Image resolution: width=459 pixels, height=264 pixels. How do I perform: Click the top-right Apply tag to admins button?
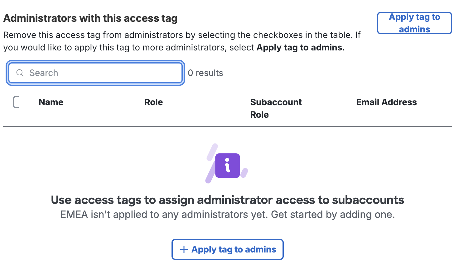tap(414, 23)
